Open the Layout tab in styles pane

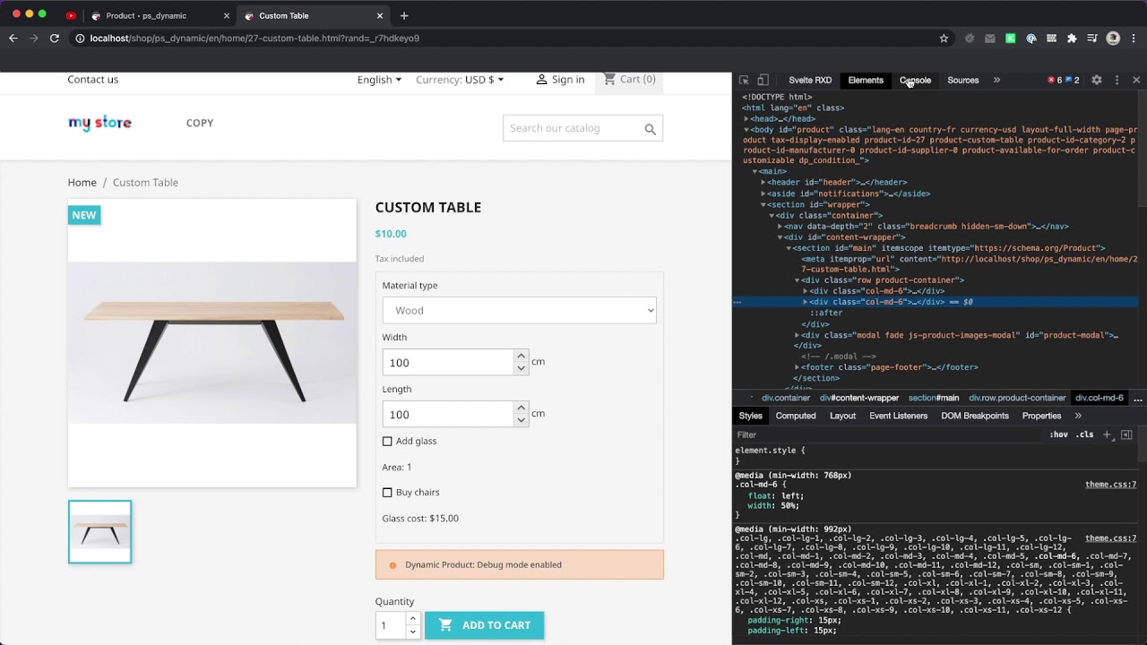coord(842,416)
